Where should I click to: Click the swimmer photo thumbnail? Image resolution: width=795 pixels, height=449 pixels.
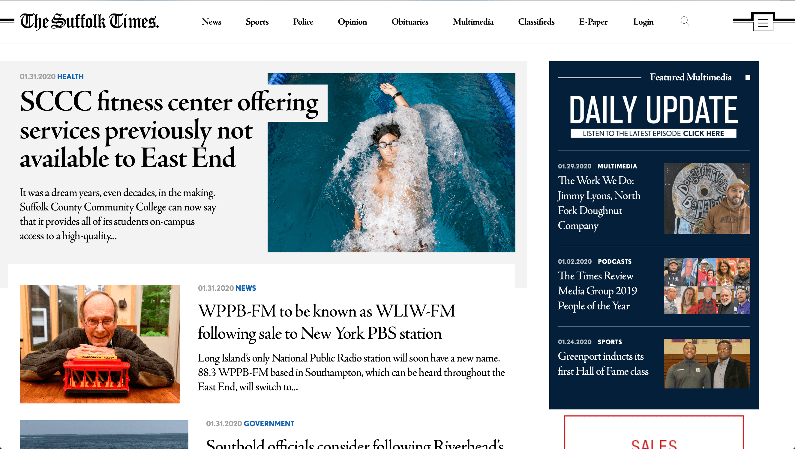[x=391, y=162]
